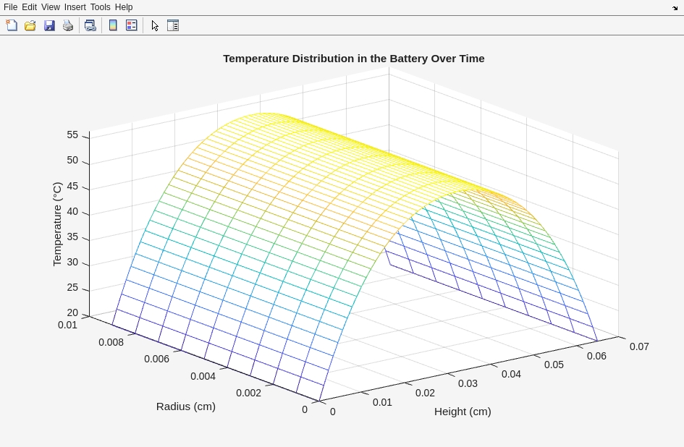Open the Property Inspector panel icon
This screenshot has height=447, width=684.
[173, 25]
